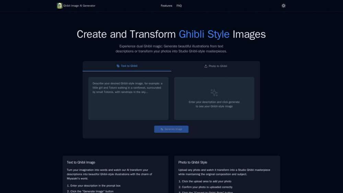Click the upload icon on Photo to Ghibli tab
The height and width of the screenshot is (193, 343).
pyautogui.click(x=205, y=66)
